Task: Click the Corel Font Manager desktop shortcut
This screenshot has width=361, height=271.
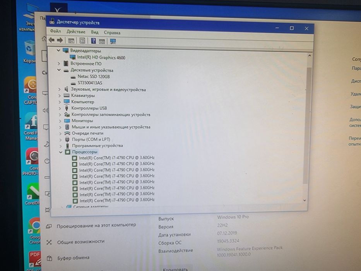Action: point(31,127)
